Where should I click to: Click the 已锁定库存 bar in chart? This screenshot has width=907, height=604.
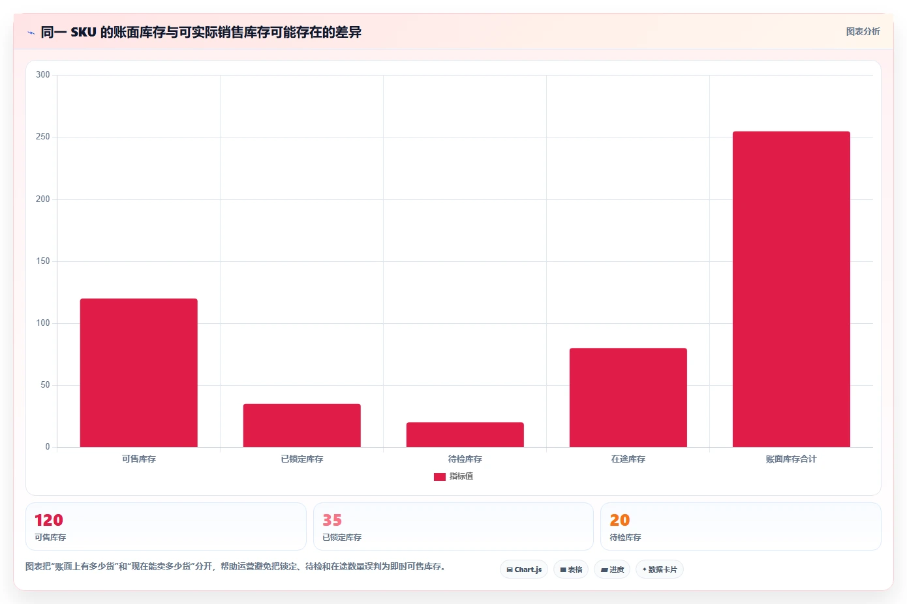click(x=302, y=425)
